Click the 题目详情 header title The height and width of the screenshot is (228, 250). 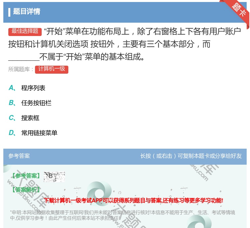pos(27,11)
